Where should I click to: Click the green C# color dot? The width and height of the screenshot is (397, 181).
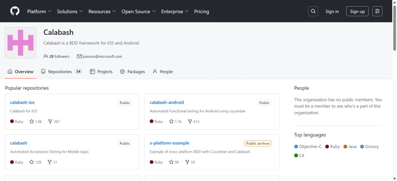[296, 155]
